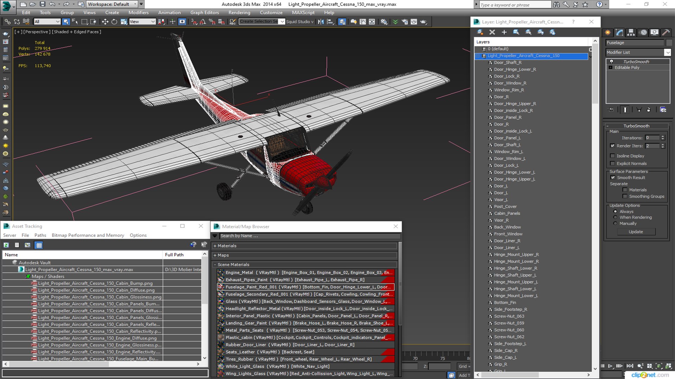Toggle Isoline Display checkbox
This screenshot has height=379, width=675.
coord(612,156)
